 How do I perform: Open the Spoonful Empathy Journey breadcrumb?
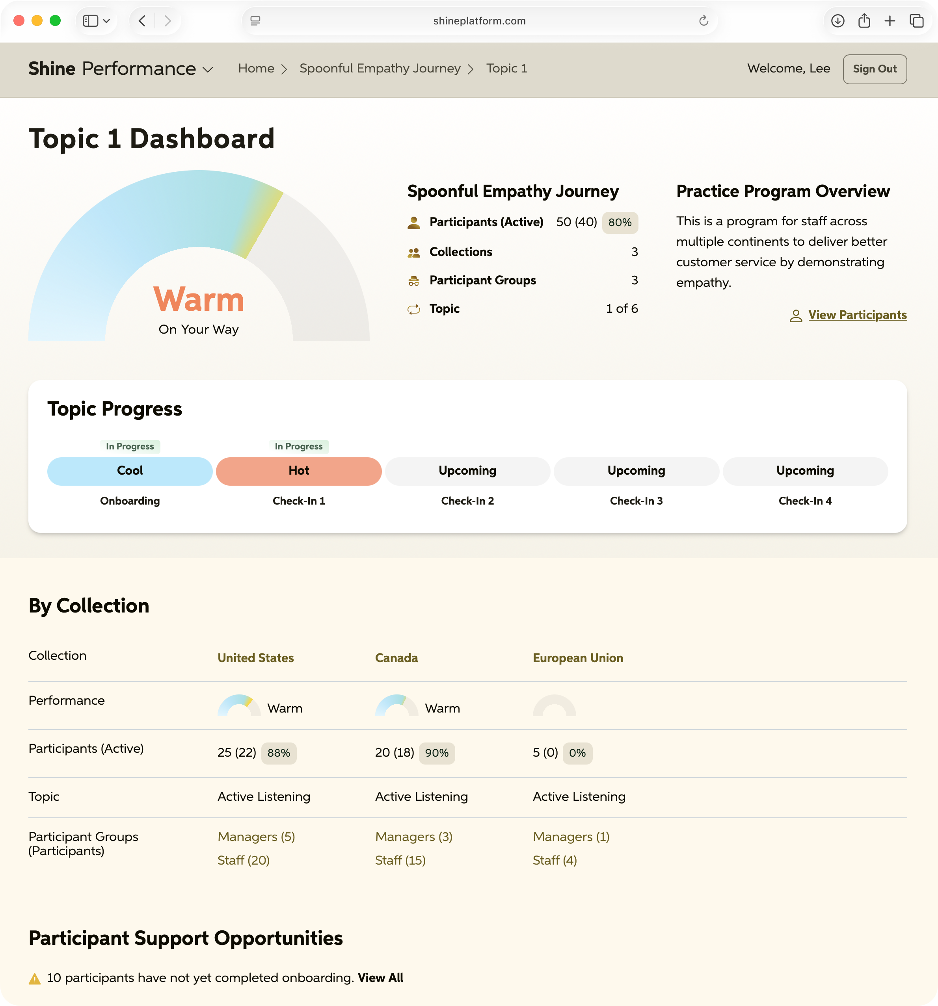[380, 68]
